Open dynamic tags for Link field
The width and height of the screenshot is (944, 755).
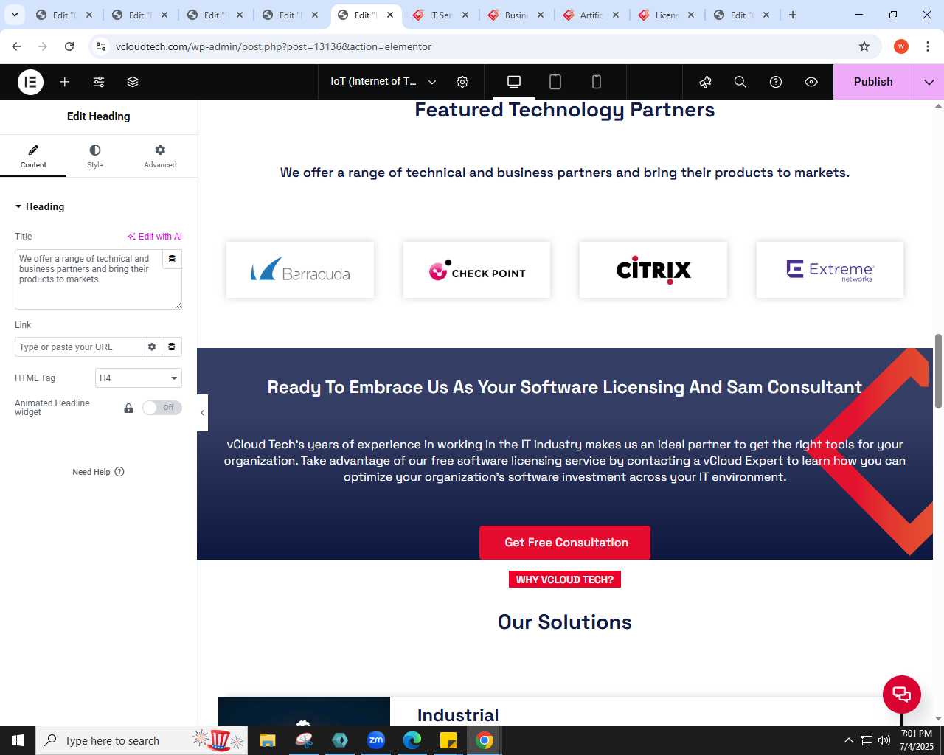[172, 347]
